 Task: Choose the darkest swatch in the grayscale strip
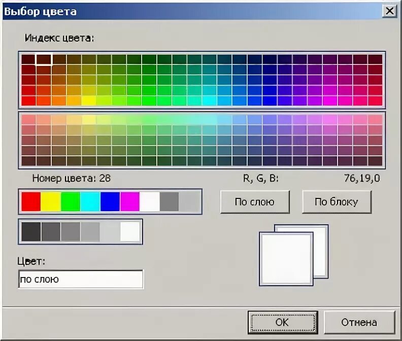(31, 232)
